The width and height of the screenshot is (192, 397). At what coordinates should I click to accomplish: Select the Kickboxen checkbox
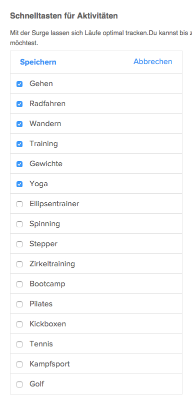[x=19, y=324]
